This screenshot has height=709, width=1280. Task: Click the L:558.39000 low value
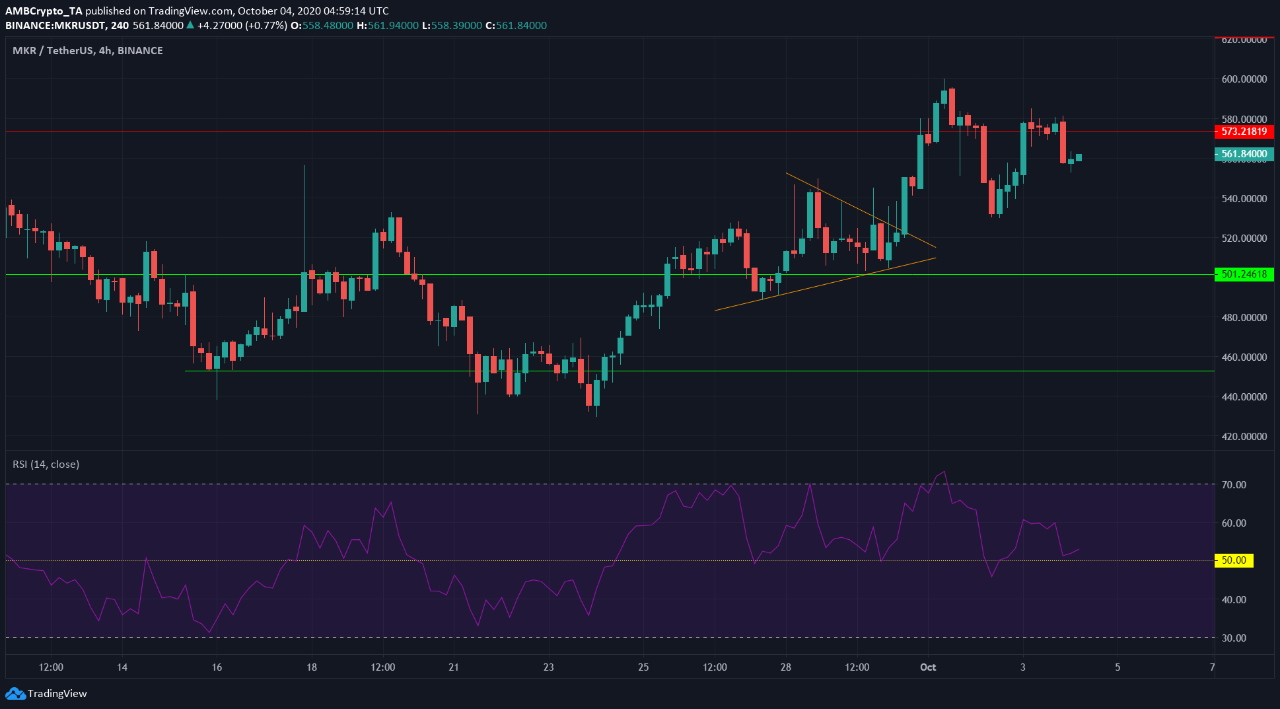(x=452, y=26)
